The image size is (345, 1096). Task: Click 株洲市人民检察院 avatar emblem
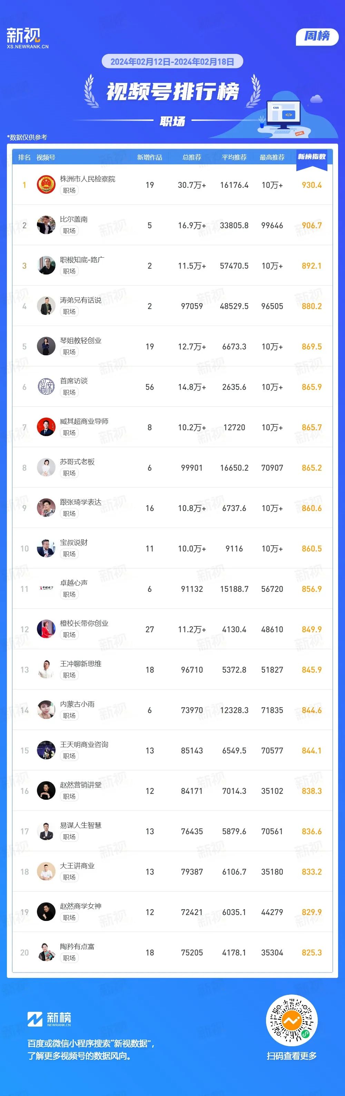coord(46,185)
